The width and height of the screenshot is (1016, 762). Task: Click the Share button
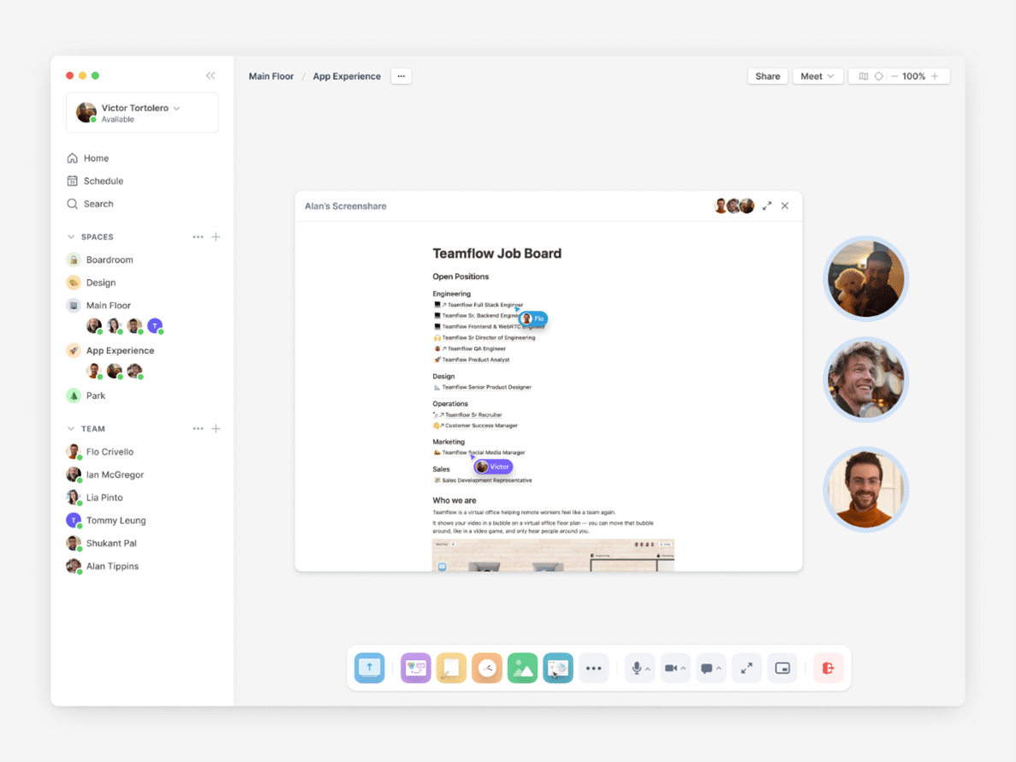[768, 76]
